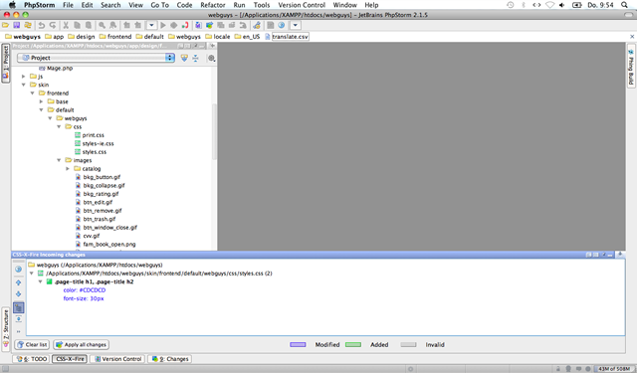The image size is (637, 373).
Task: Collapse the images folder in tree
Action: pyautogui.click(x=59, y=160)
